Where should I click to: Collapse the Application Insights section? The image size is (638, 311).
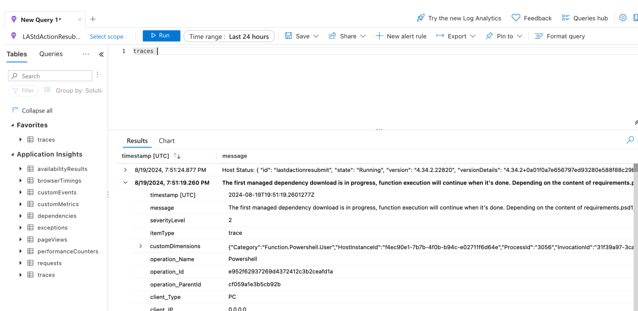(12, 155)
